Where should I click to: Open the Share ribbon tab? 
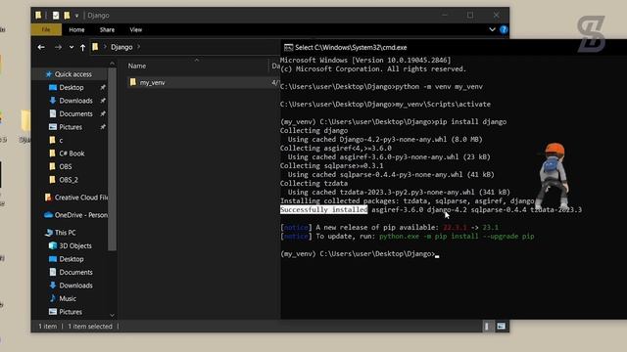(107, 29)
